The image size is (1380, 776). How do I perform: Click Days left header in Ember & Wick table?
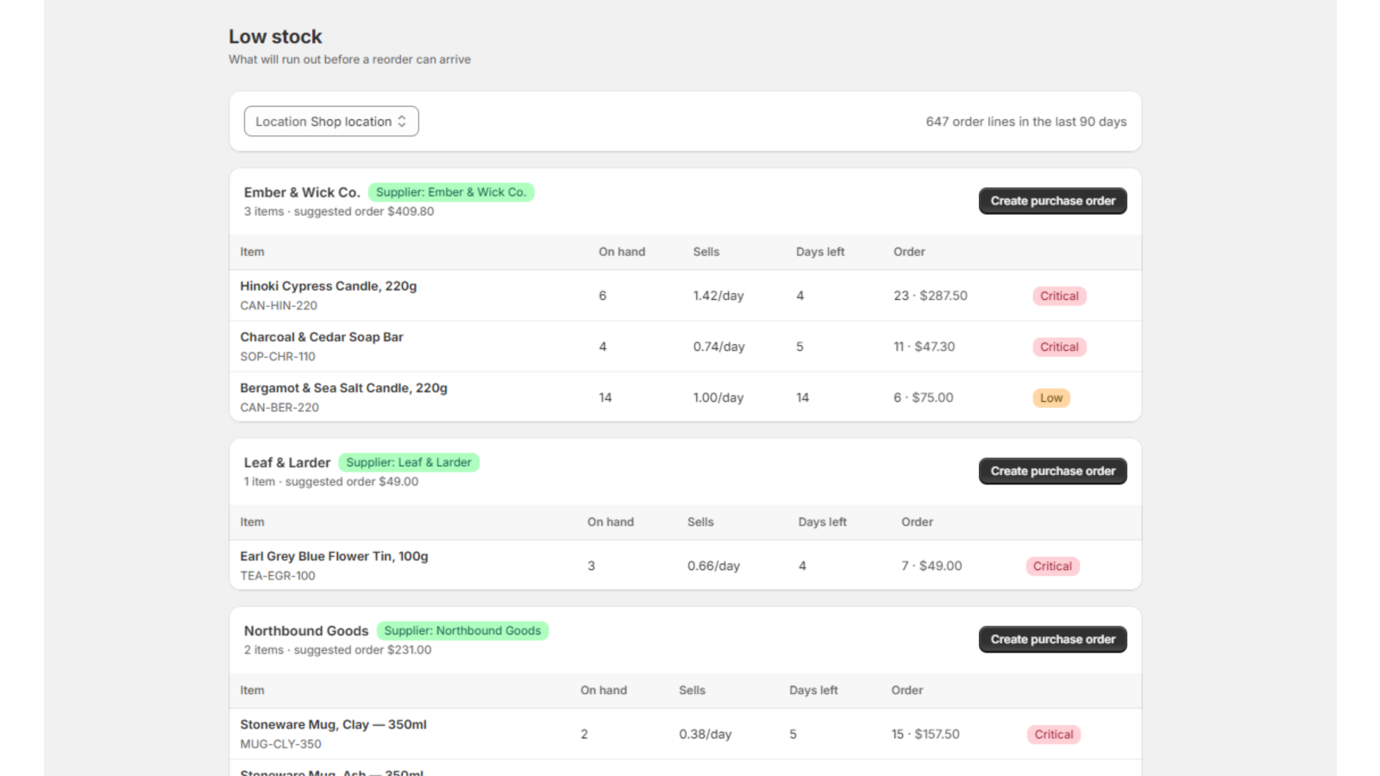pyautogui.click(x=820, y=252)
